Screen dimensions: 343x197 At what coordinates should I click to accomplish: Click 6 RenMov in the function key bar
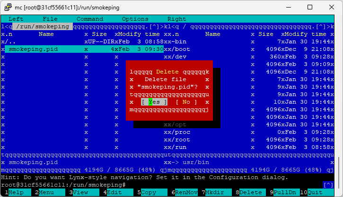[185, 192]
